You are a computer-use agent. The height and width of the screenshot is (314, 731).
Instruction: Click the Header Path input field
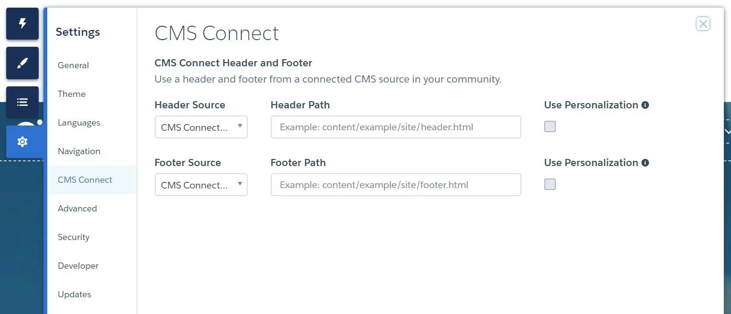click(396, 127)
